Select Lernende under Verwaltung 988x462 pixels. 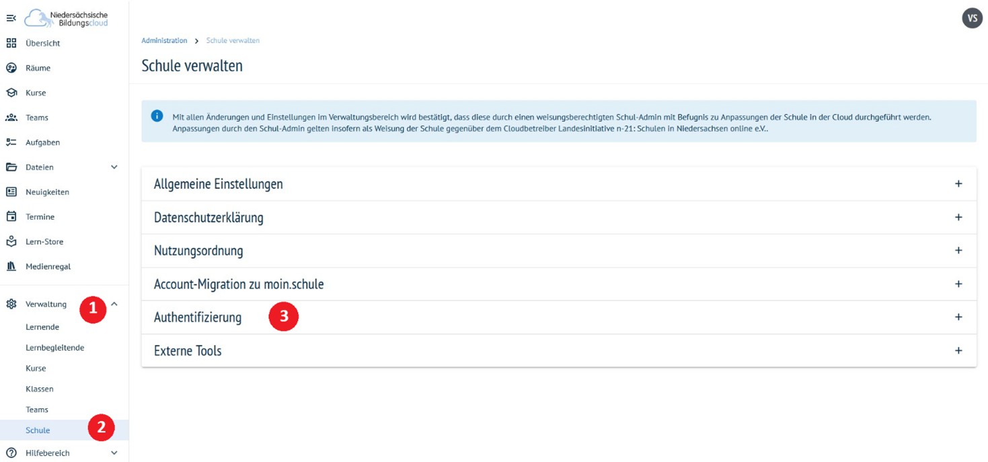[x=42, y=327]
